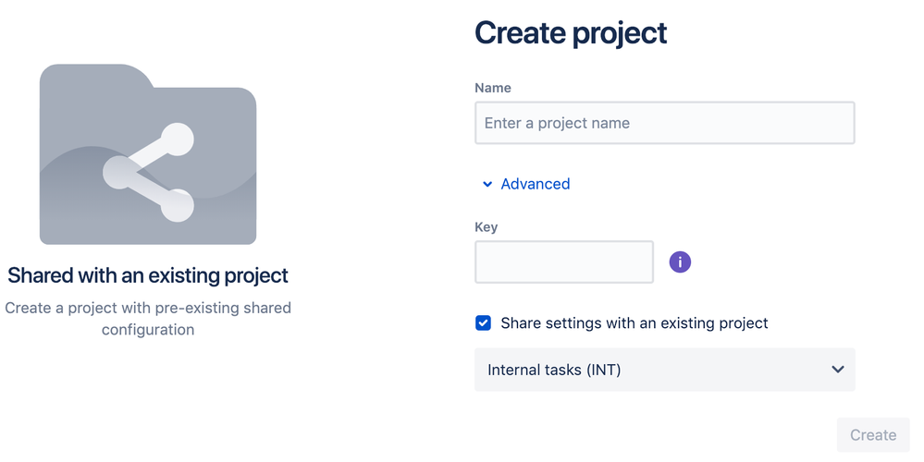Click the 'Internal tasks (INT)' selected value text
The height and width of the screenshot is (462, 924).
point(554,370)
